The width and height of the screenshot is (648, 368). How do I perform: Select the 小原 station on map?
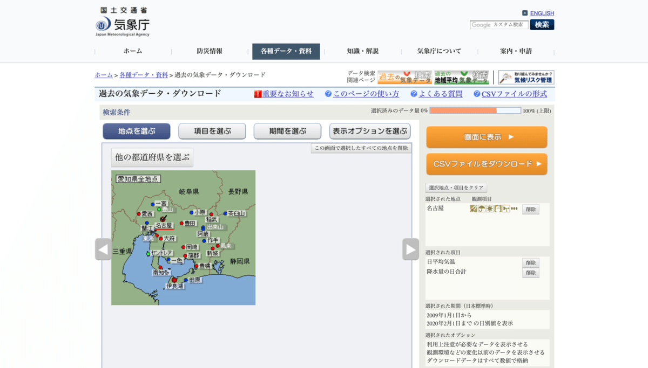(x=191, y=212)
